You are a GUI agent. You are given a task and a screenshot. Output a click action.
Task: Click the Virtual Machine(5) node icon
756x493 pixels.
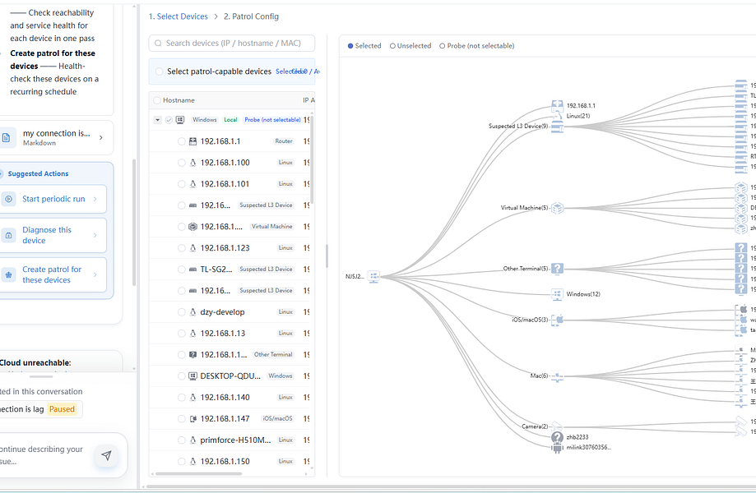coord(558,208)
